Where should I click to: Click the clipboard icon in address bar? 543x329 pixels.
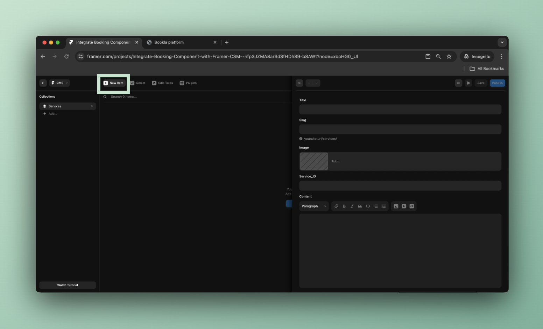click(x=428, y=56)
